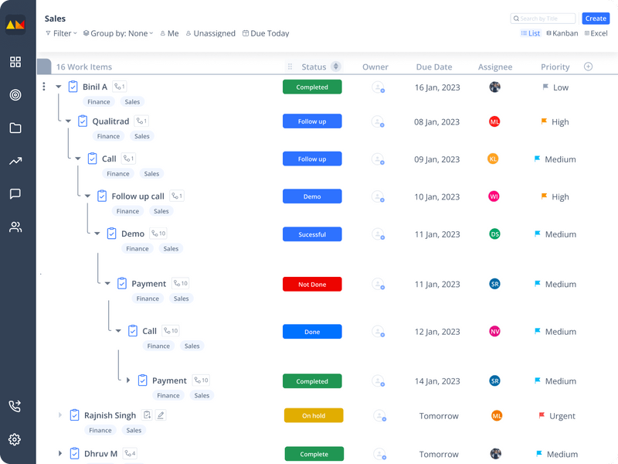The image size is (618, 464).
Task: Toggle the Me filter
Action: pyautogui.click(x=169, y=33)
